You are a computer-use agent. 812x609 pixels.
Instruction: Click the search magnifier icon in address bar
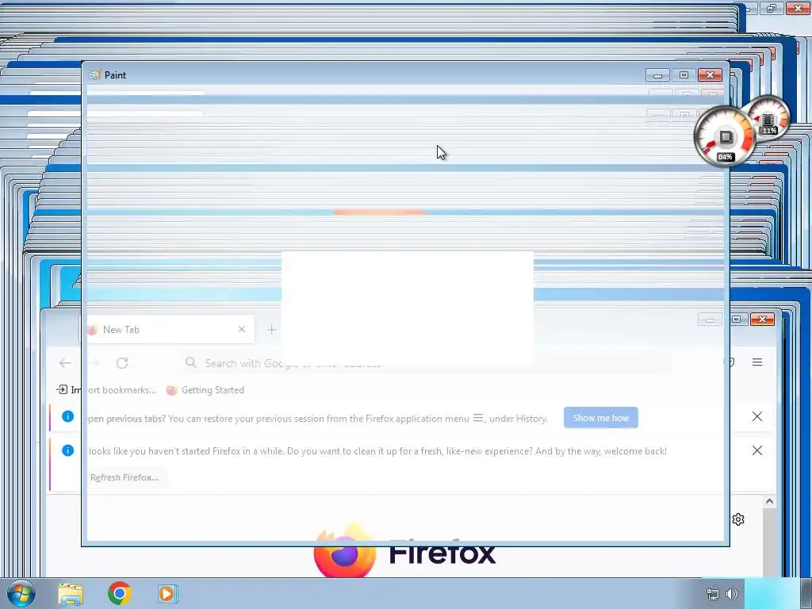tap(191, 362)
